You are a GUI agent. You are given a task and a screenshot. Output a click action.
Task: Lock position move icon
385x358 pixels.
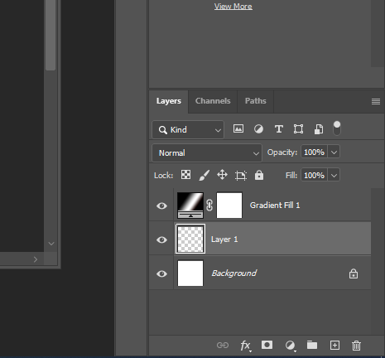(x=222, y=175)
